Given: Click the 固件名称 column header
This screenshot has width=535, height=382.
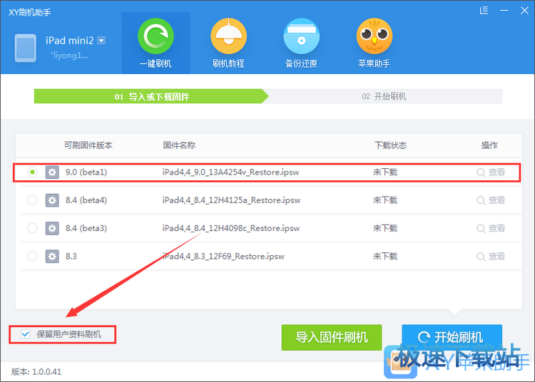Looking at the screenshot, I should click(179, 145).
